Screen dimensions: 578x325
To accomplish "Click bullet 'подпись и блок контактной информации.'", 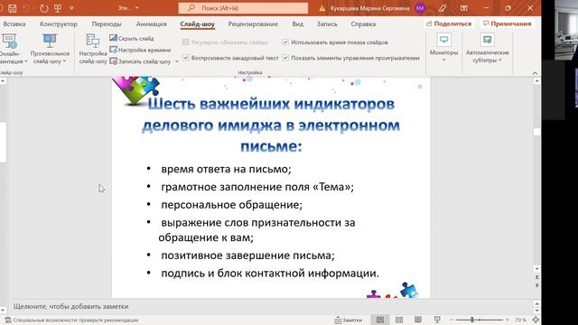I will 270,274.
